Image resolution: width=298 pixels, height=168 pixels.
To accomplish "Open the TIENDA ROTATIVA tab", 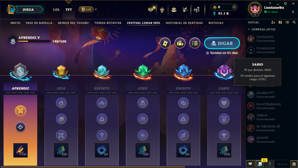I will point(108,23).
